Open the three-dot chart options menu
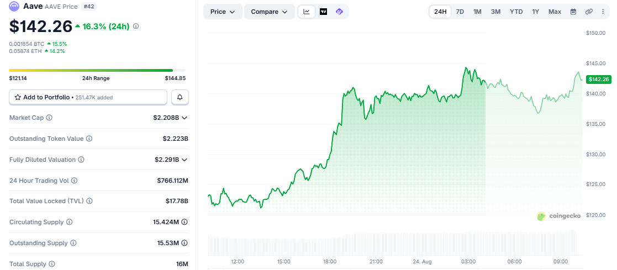This screenshot has height=270, width=617. point(603,12)
